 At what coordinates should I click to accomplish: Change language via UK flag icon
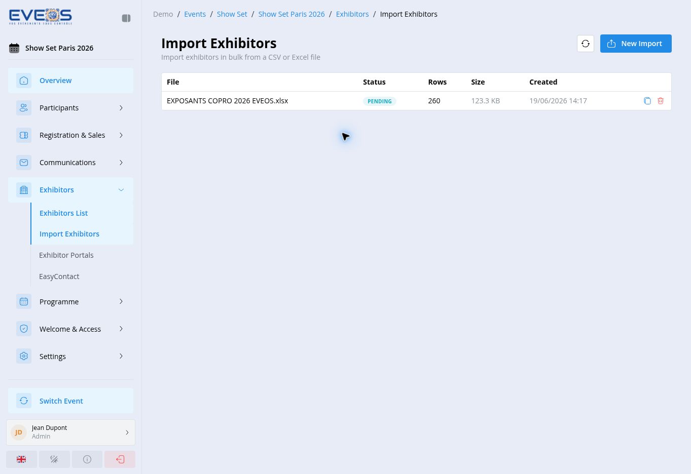click(21, 459)
